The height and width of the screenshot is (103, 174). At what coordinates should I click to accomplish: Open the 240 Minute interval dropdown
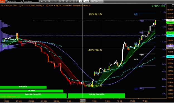click(31, 1)
